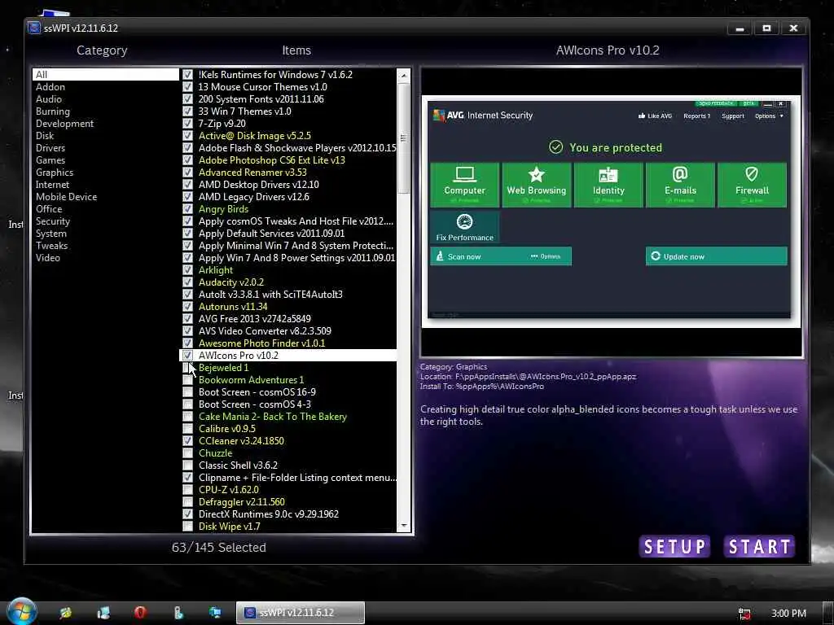
Task: Select AMD Desktop Drivers v12.10
Action: pyautogui.click(x=258, y=185)
